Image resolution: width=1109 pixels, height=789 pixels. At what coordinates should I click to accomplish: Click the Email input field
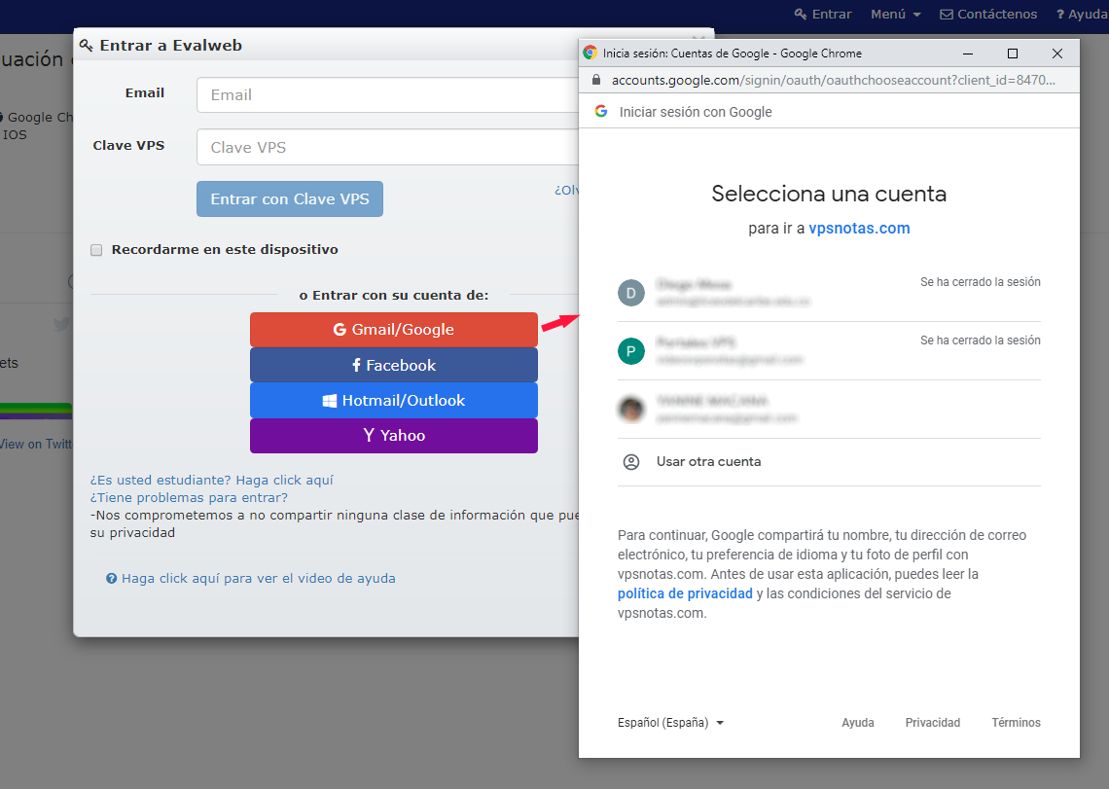pos(387,94)
